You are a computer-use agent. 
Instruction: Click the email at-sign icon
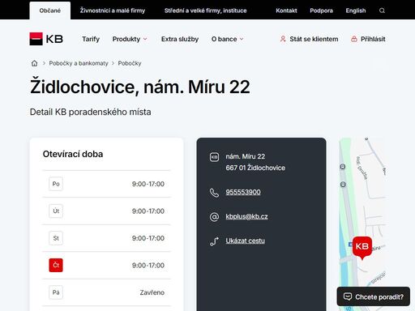tap(214, 217)
